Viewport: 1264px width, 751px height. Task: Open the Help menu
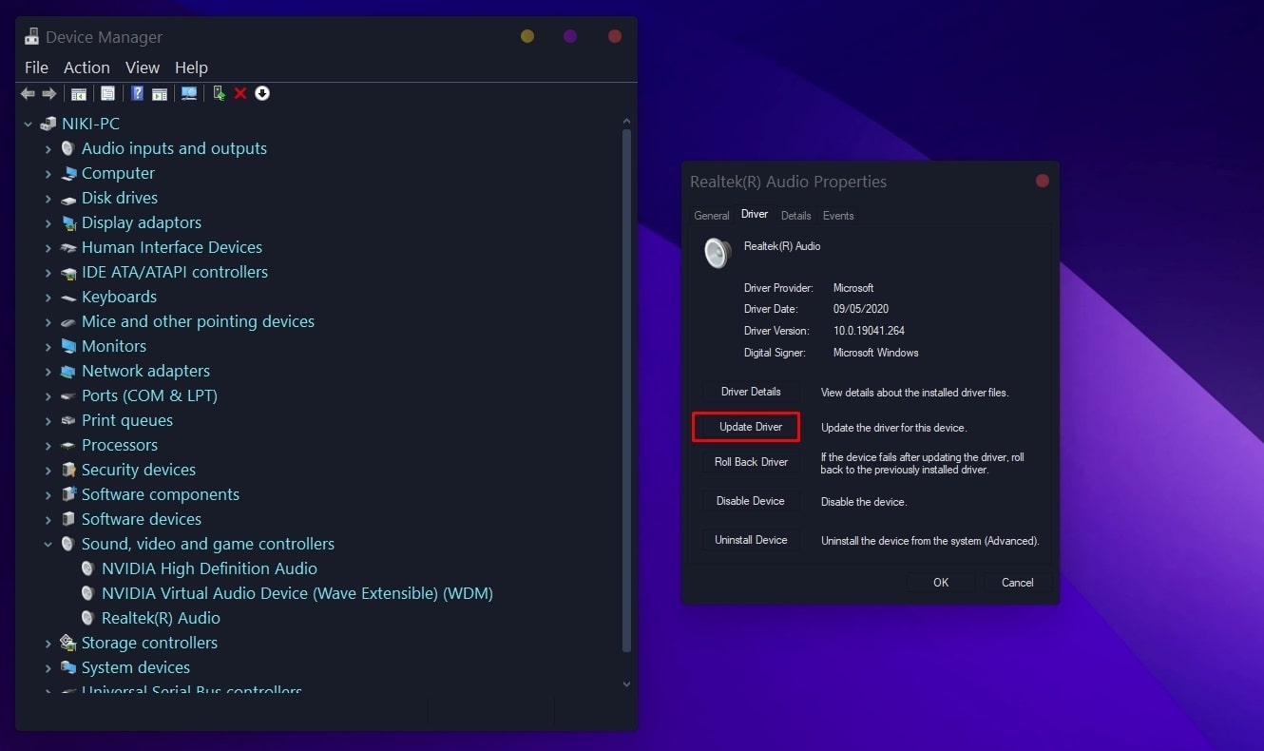(191, 67)
